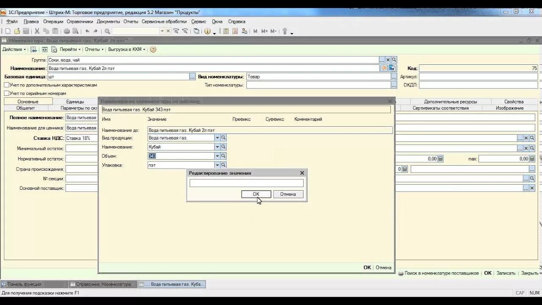Click the magnifier icon in Группа field
This screenshot has width=542, height=305.
pyautogui.click(x=394, y=60)
